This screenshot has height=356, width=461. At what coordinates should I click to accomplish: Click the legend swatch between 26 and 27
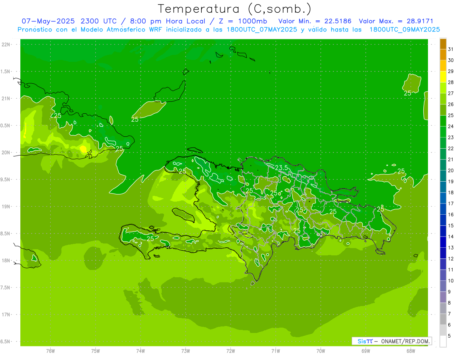tap(443, 99)
